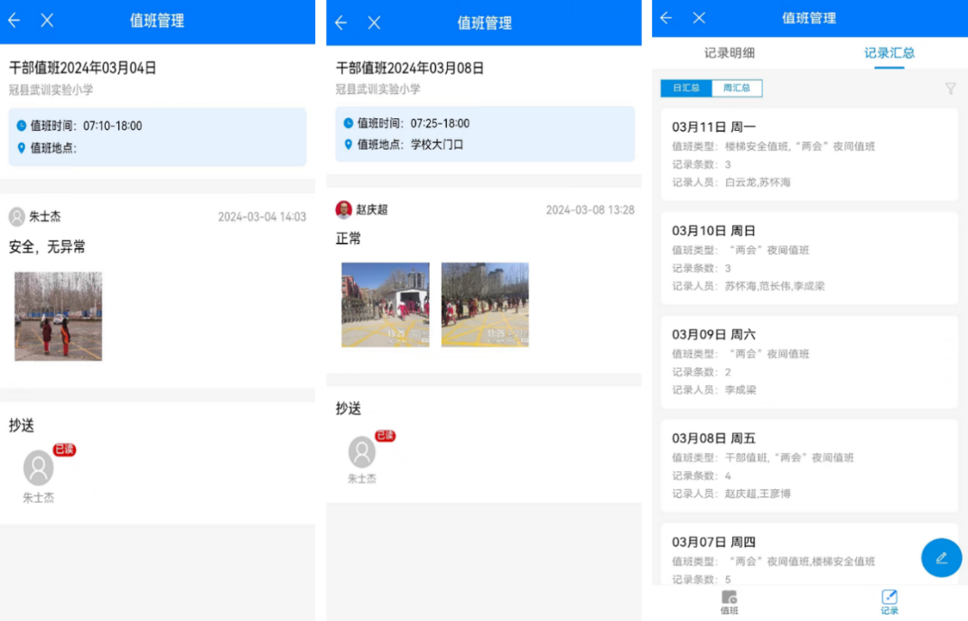Viewport: 968px width, 621px height.
Task: Open the 03月10日 周日 summary card
Action: point(809,258)
